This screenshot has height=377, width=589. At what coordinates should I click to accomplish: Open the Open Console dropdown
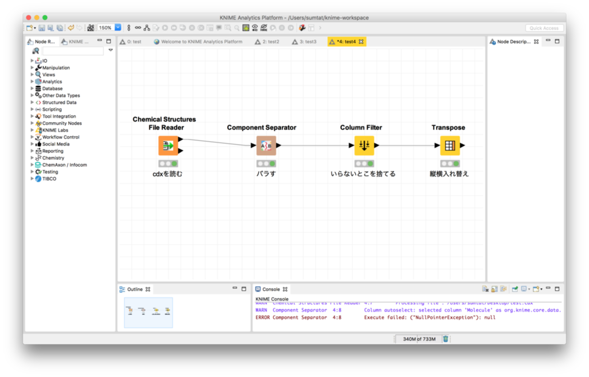541,289
